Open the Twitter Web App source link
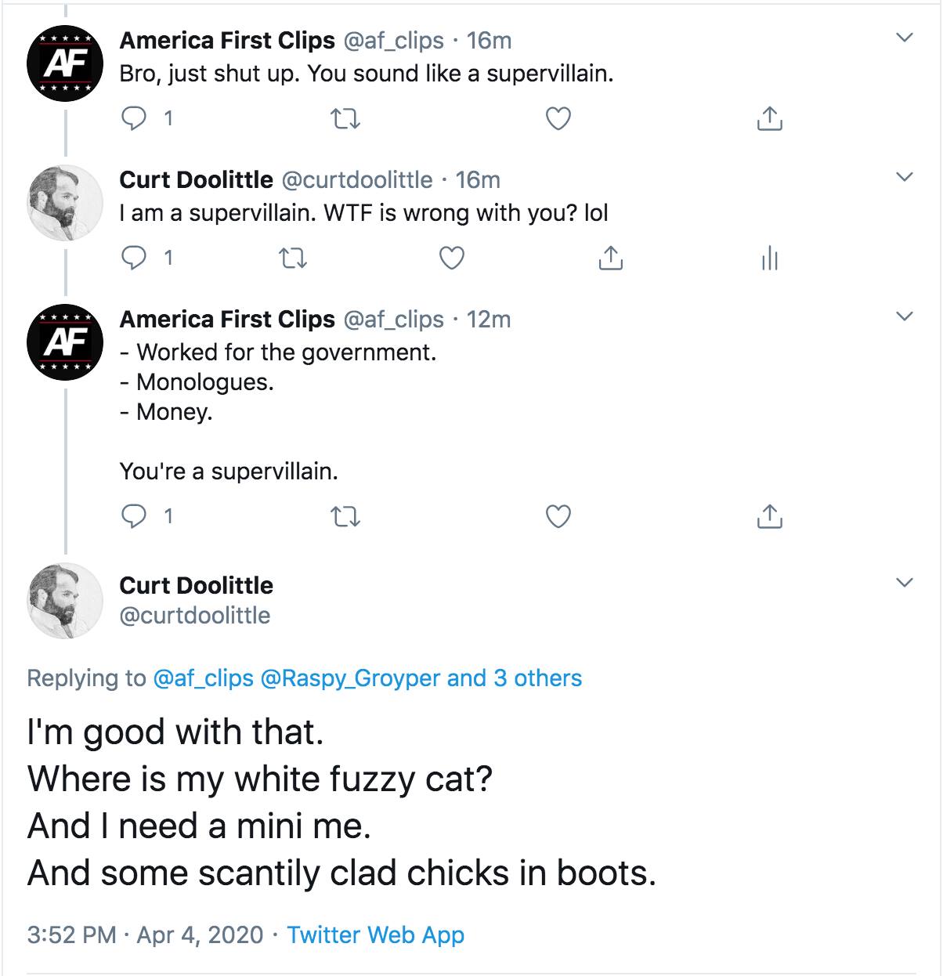 375,934
